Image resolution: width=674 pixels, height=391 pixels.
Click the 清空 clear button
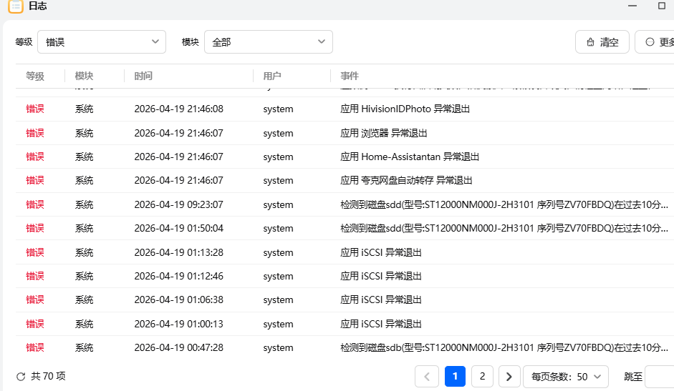[602, 42]
